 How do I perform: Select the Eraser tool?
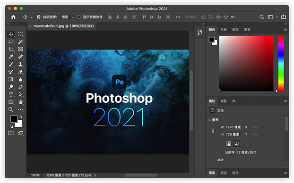[20, 72]
